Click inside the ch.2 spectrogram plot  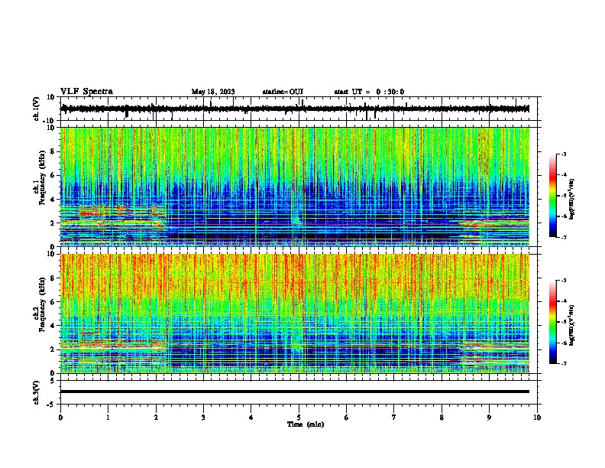tap(295, 314)
